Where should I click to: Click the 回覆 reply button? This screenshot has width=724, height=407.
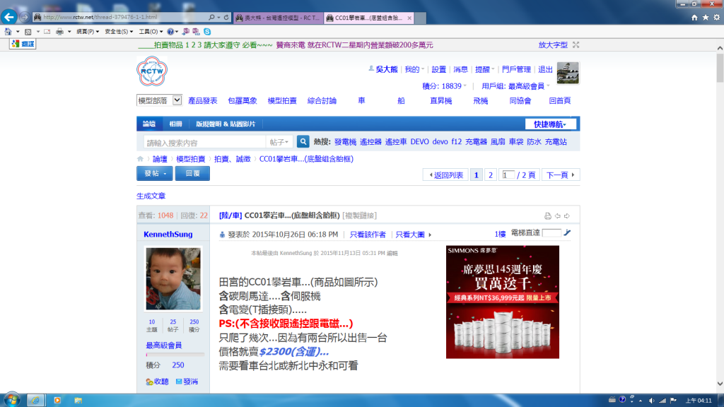coord(192,174)
